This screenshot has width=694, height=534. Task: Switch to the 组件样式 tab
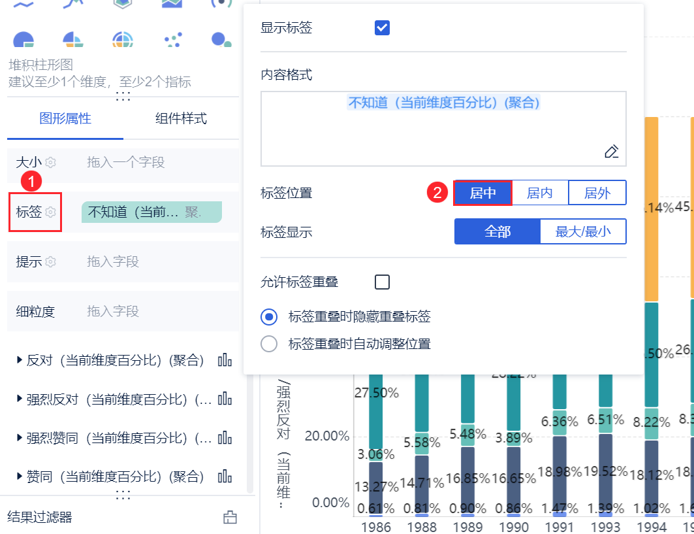point(181,119)
